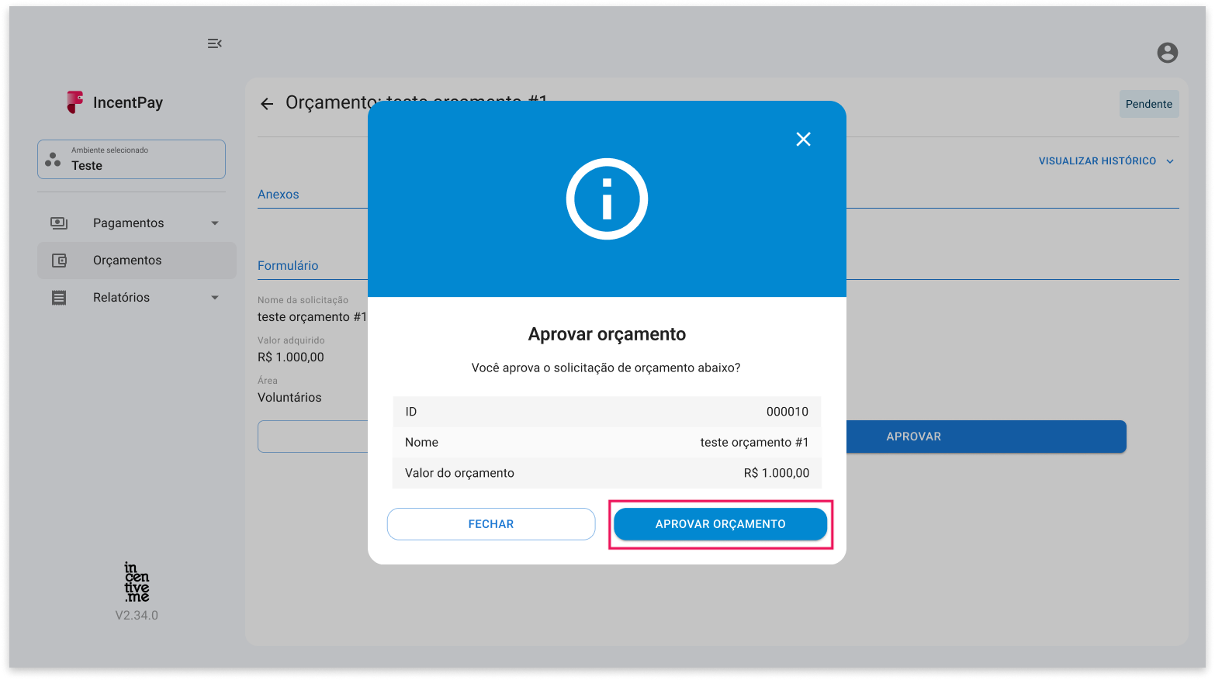Expand the Pagamentos dropdown arrow
This screenshot has width=1215, height=680.
click(x=215, y=223)
